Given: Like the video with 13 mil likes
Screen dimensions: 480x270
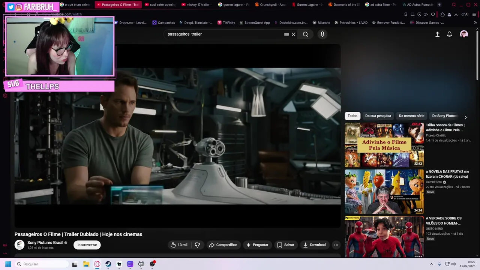Looking at the screenshot, I should click(x=179, y=245).
